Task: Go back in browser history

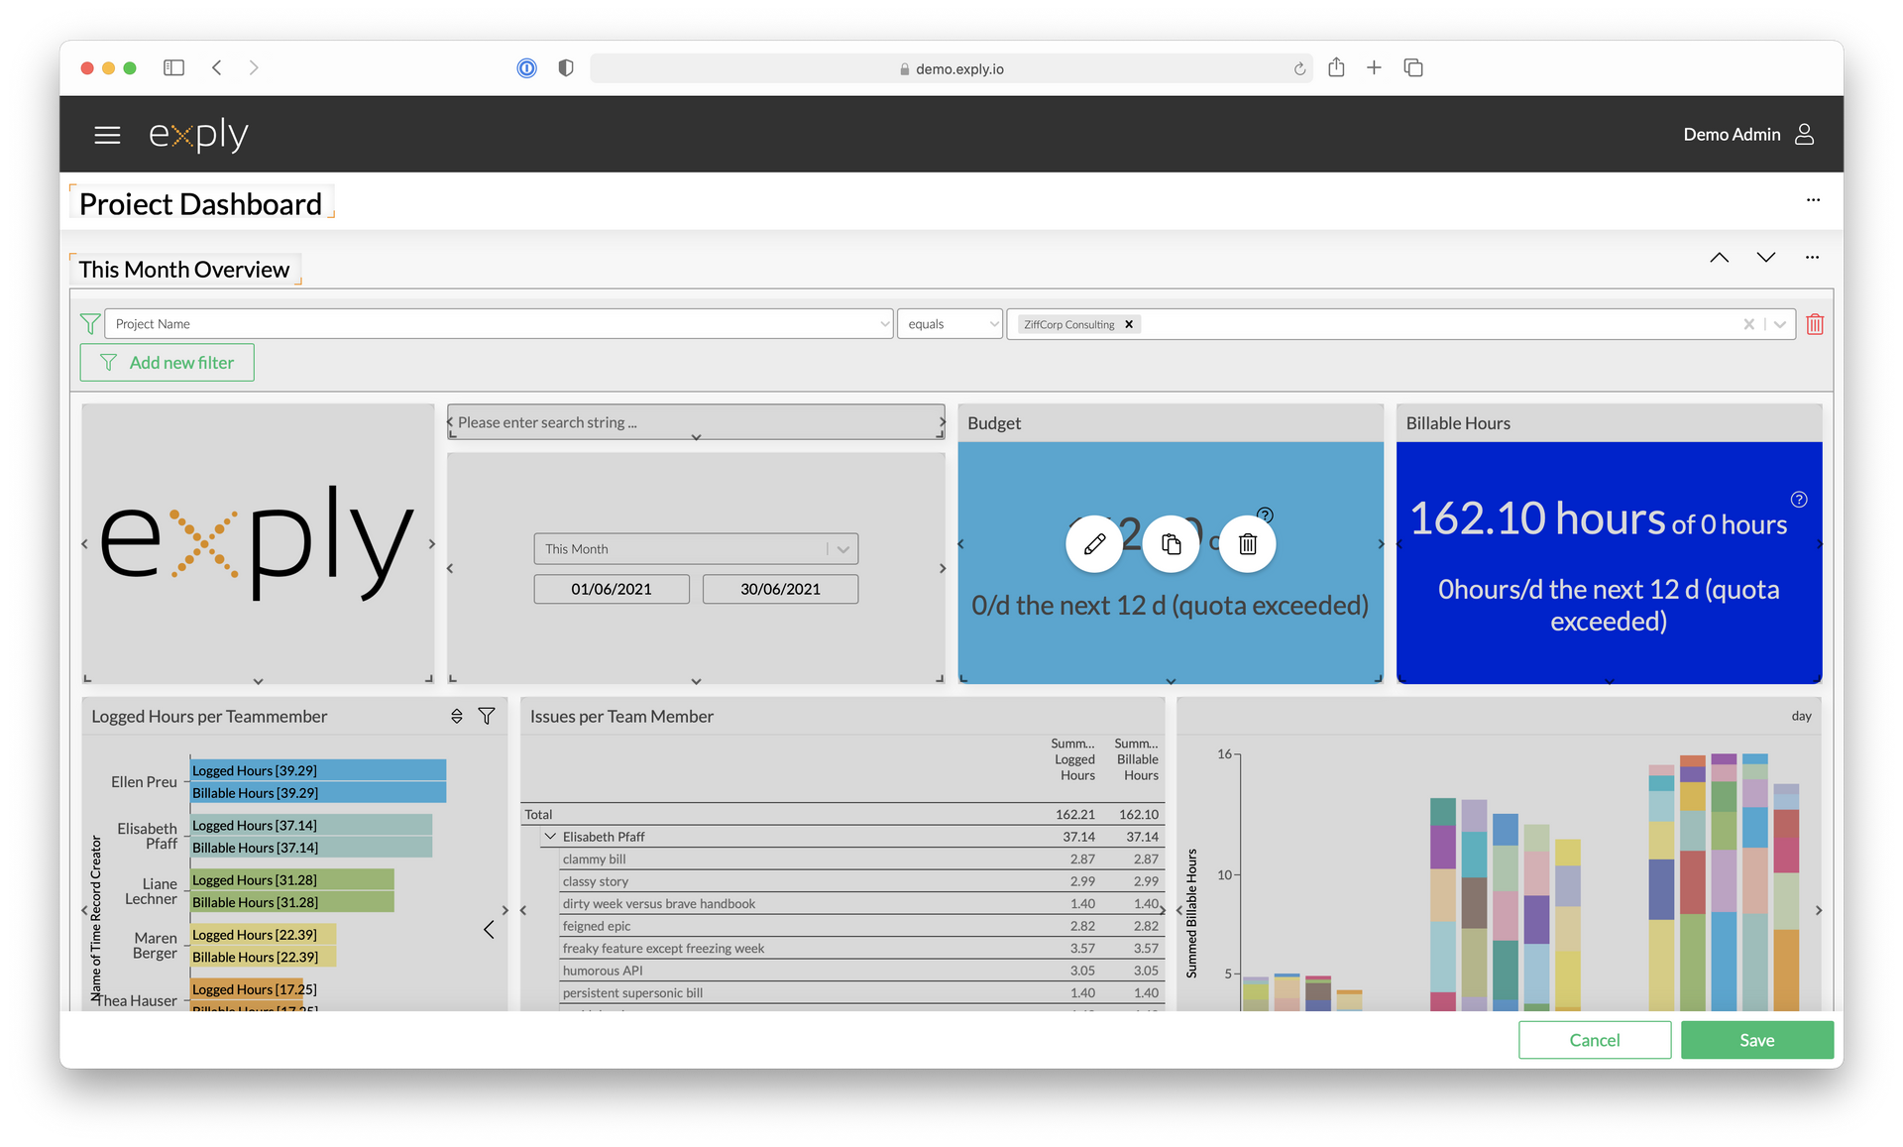Action: coord(217,67)
